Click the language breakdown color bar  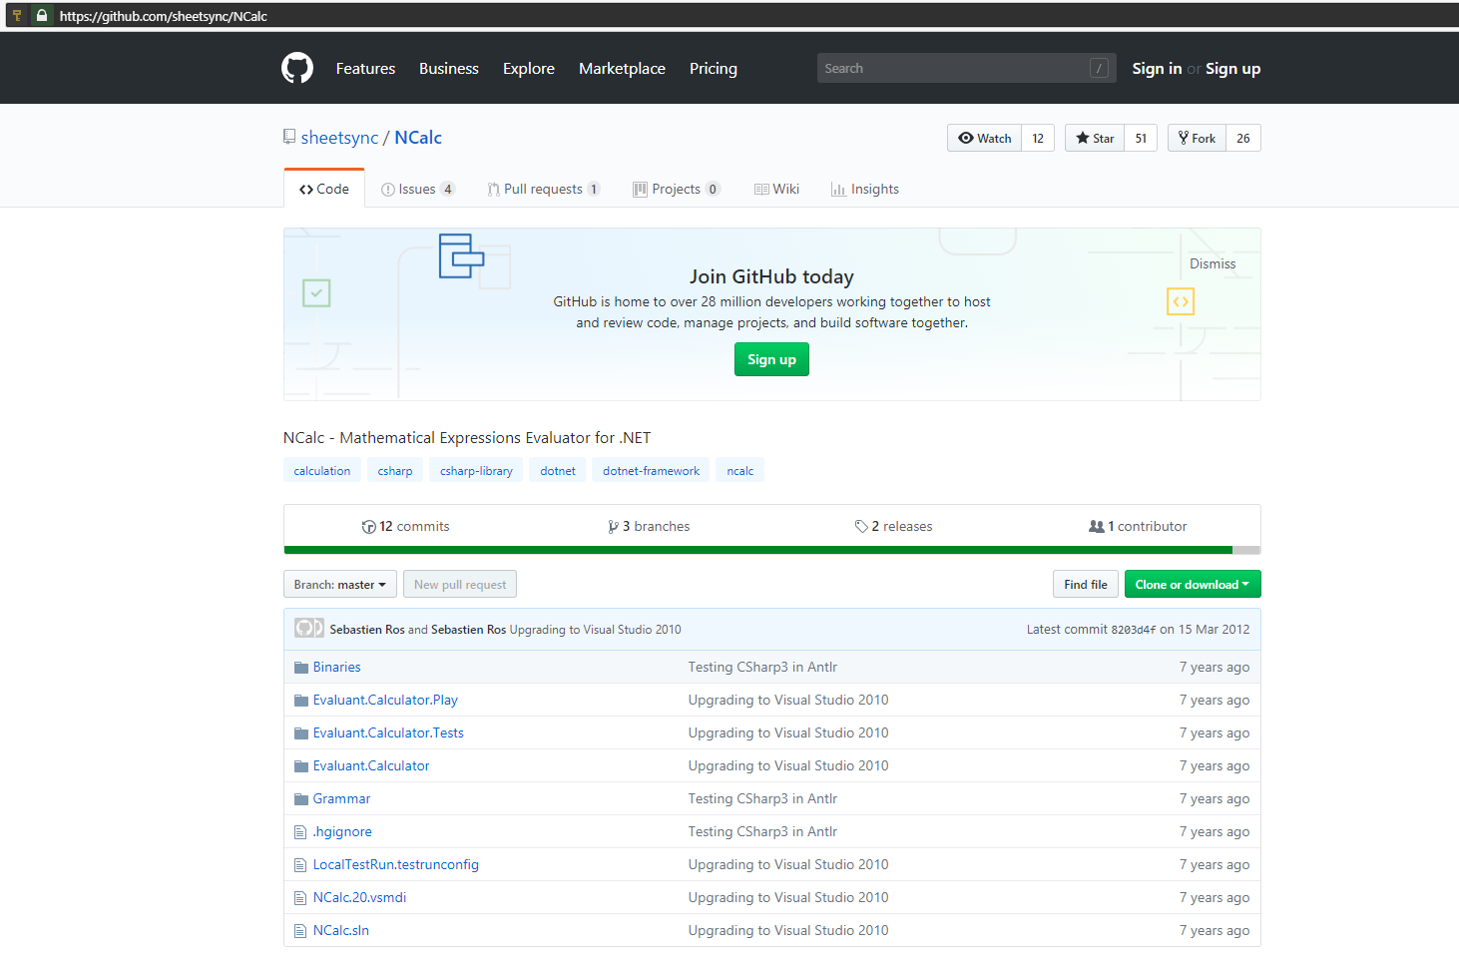(x=758, y=550)
